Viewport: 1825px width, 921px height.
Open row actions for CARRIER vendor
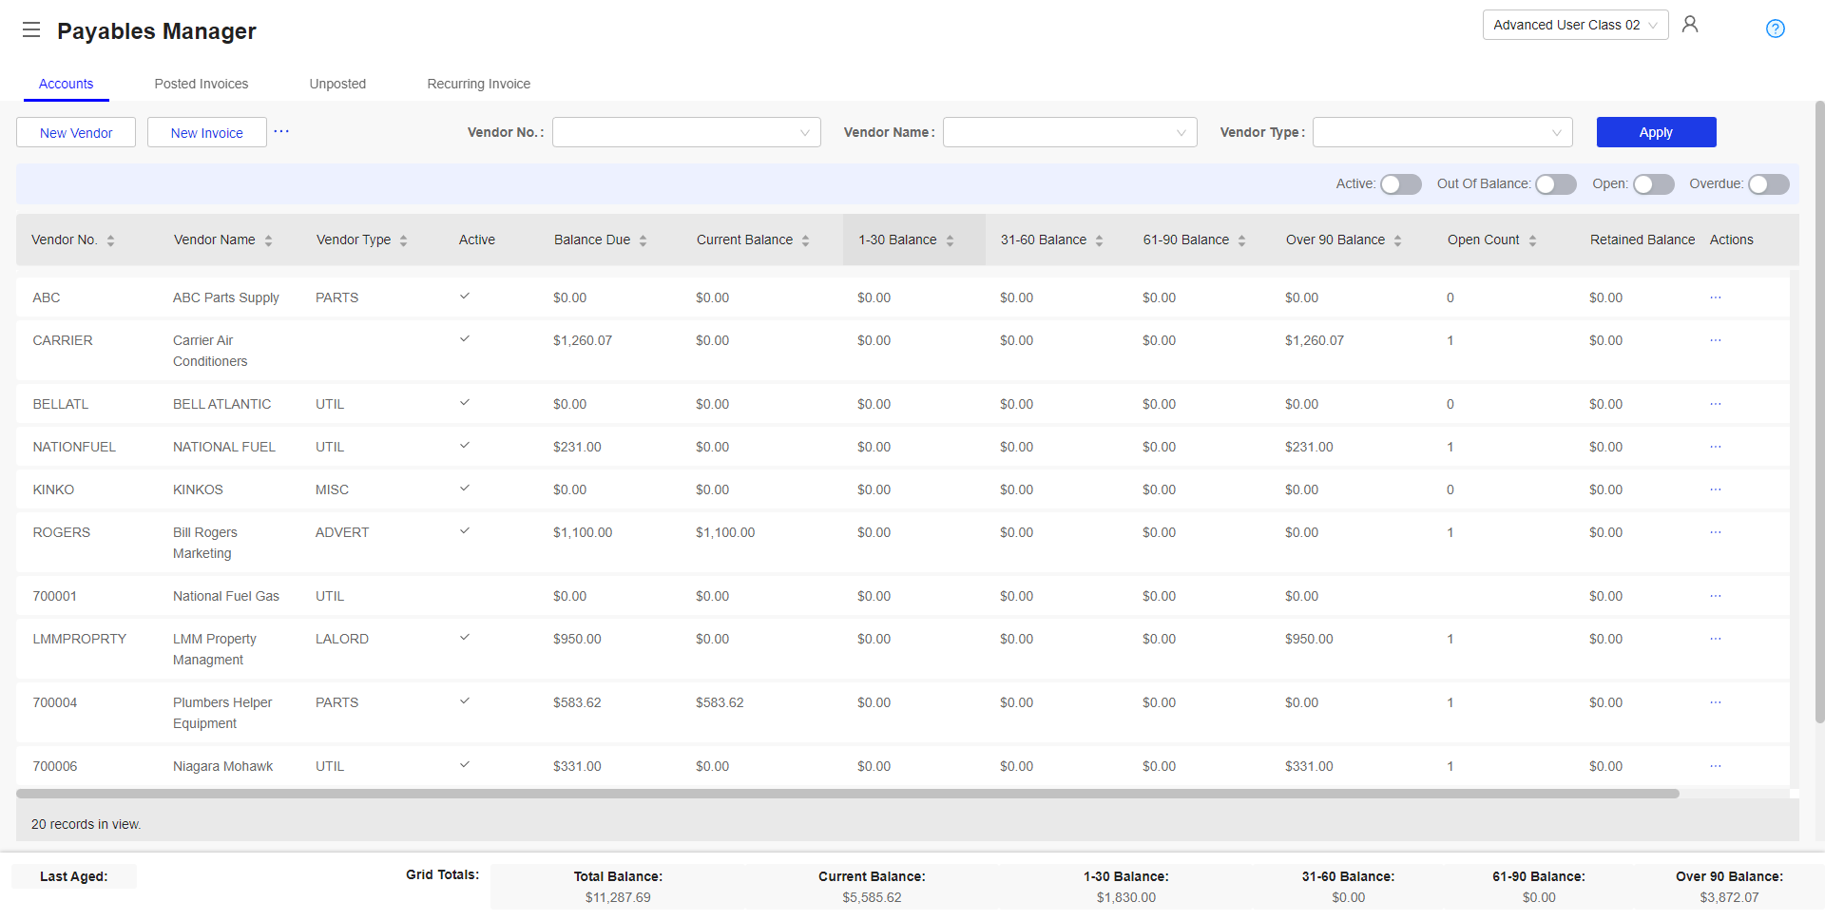[x=1715, y=339]
